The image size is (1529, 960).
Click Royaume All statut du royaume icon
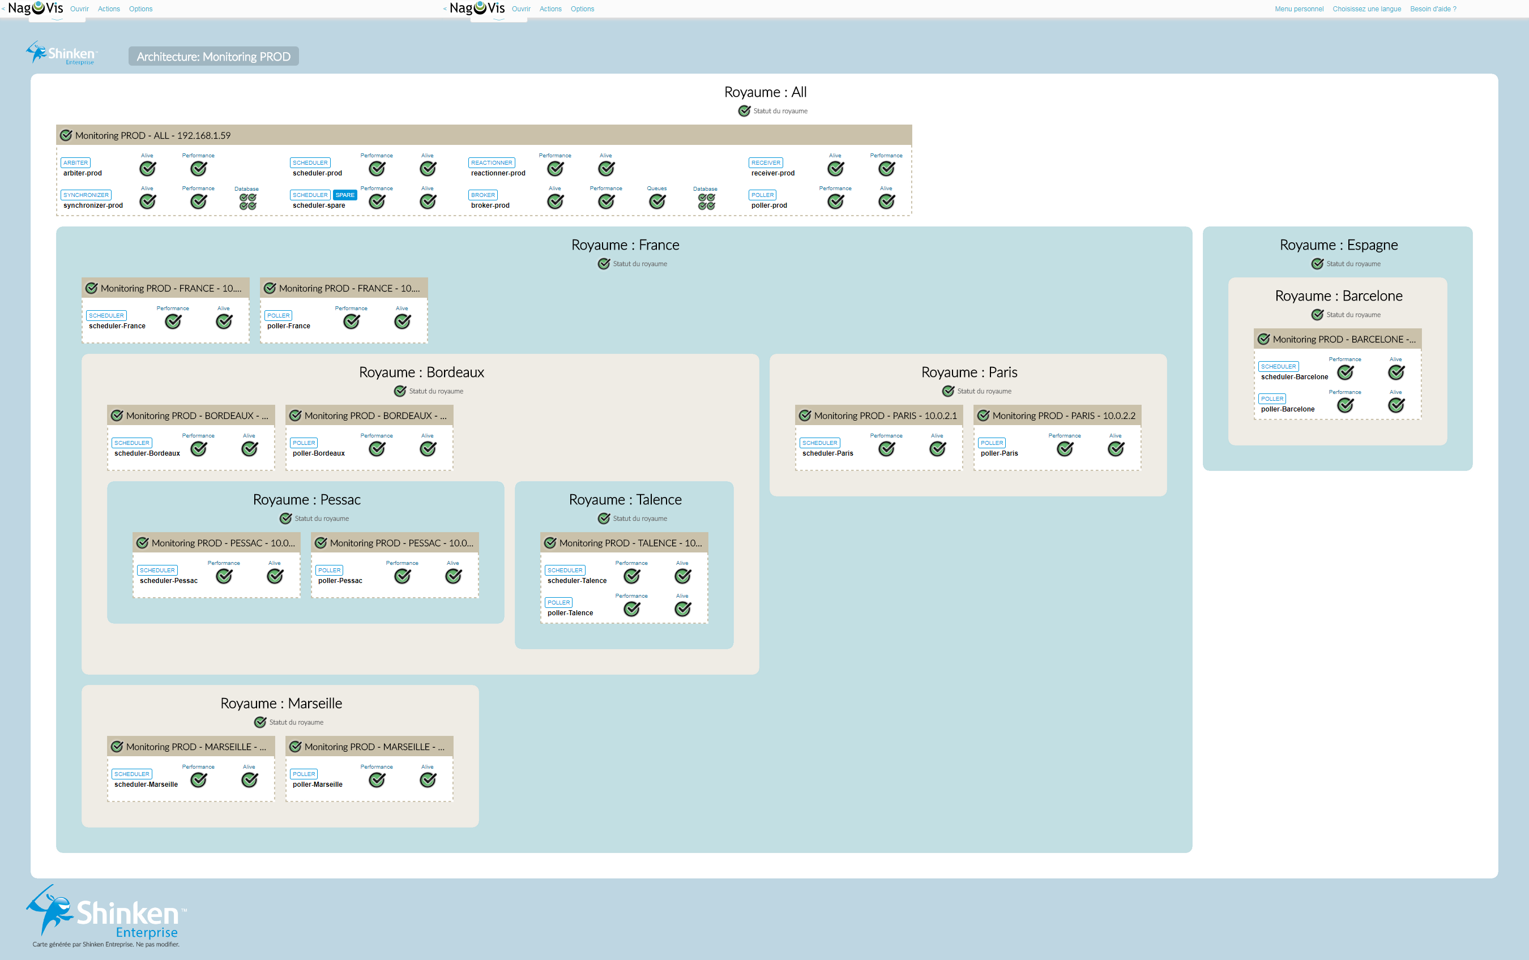(x=744, y=111)
